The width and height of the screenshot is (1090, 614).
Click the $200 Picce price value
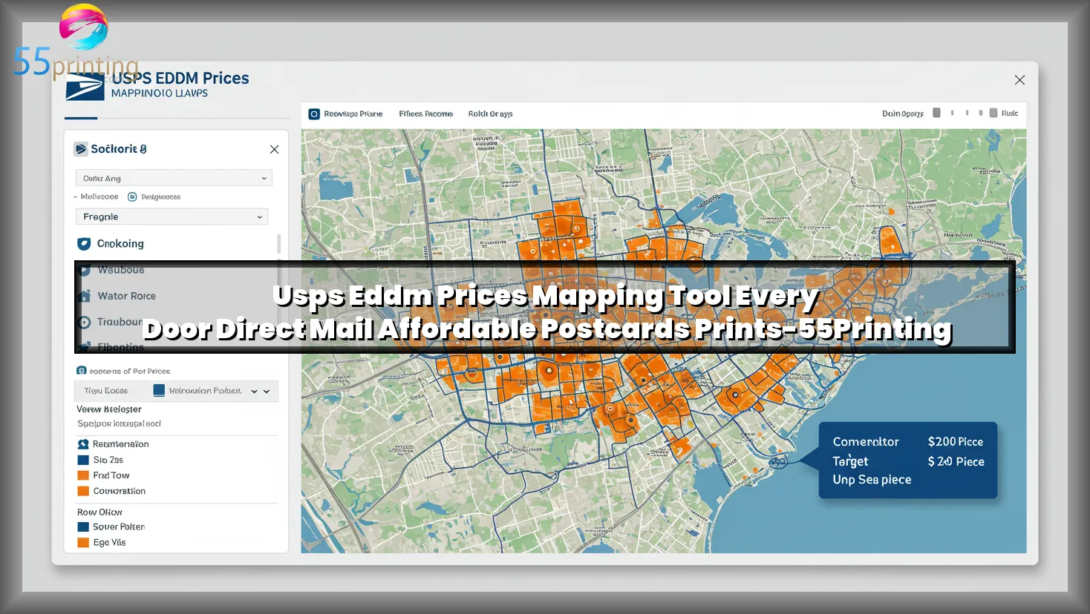click(956, 442)
